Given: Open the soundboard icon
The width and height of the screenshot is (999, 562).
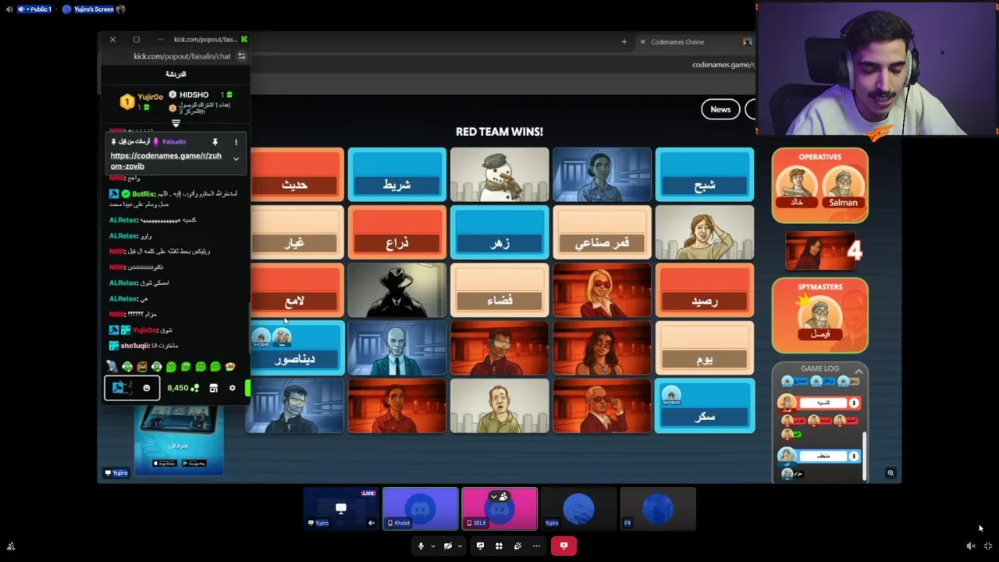Looking at the screenshot, I should point(517,546).
